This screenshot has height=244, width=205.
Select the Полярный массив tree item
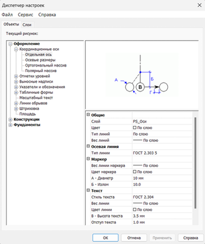click(x=41, y=71)
